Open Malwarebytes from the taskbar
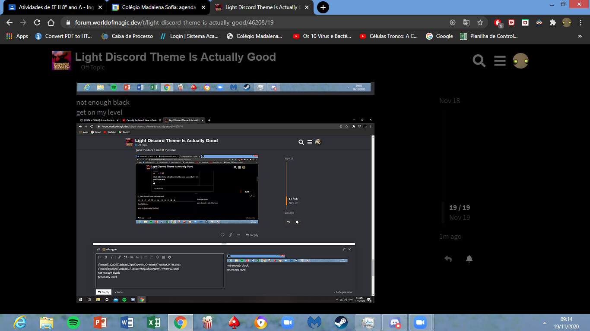 click(x=314, y=322)
